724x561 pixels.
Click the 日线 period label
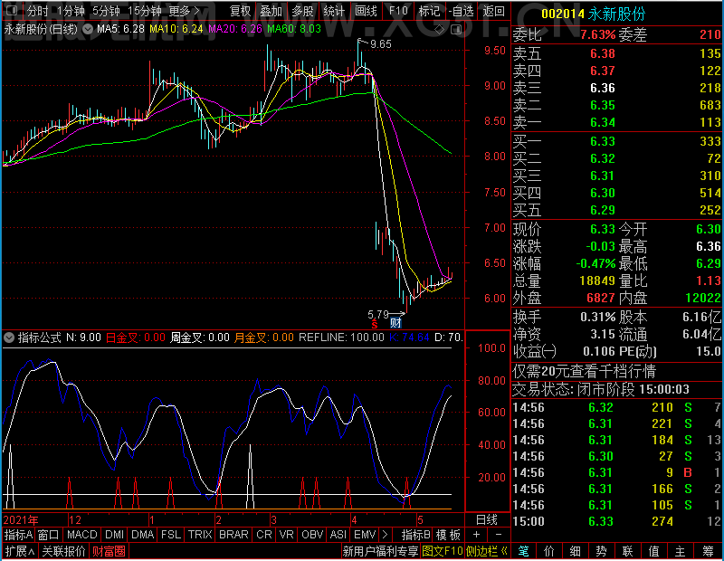(x=487, y=520)
